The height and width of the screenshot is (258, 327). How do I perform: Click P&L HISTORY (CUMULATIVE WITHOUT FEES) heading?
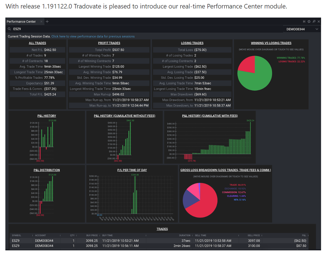click(x=125, y=116)
